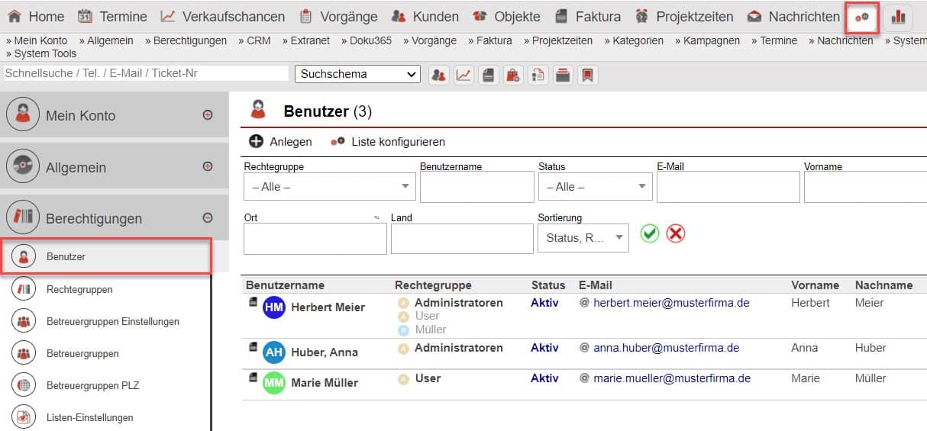Open the Suchschema dropdown
Viewport: 927px width, 431px height.
point(357,74)
